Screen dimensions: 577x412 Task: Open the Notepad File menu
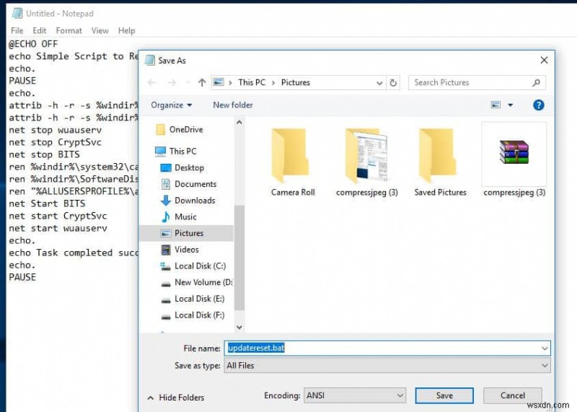pyautogui.click(x=17, y=30)
